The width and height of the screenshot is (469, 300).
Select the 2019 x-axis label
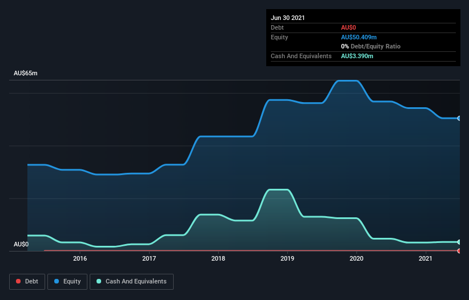tap(287, 258)
